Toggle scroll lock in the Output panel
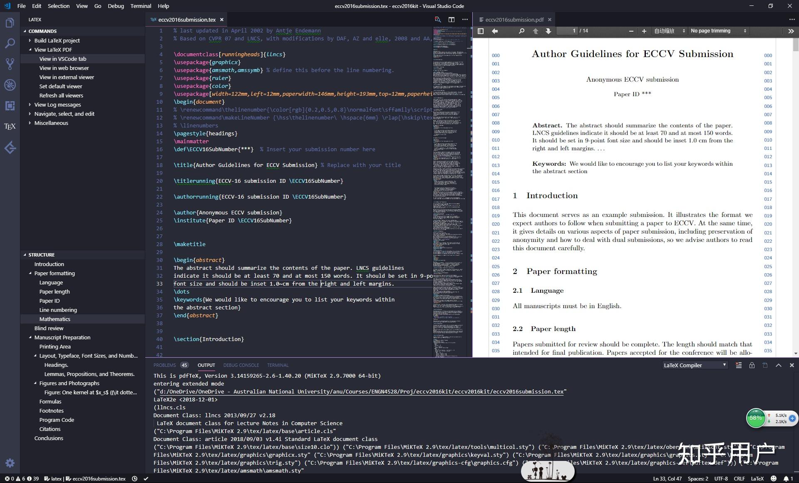The width and height of the screenshot is (799, 483). [752, 365]
